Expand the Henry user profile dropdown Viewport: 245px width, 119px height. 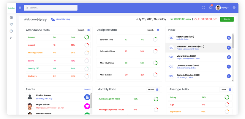222,8
